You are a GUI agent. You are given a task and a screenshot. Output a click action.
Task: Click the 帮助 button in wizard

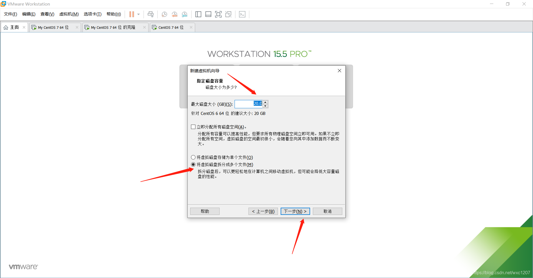pyautogui.click(x=205, y=211)
